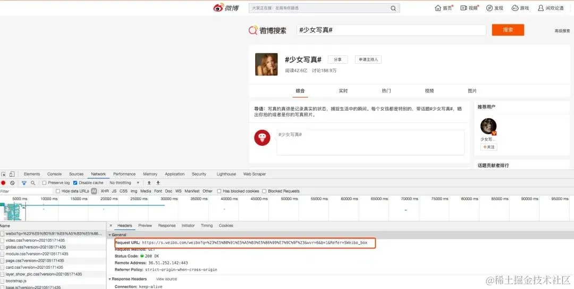Open the recommended user's round avatar

click(488, 126)
